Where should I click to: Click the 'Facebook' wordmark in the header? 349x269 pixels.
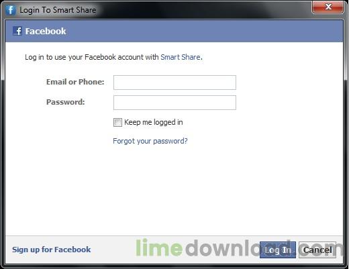(46, 31)
